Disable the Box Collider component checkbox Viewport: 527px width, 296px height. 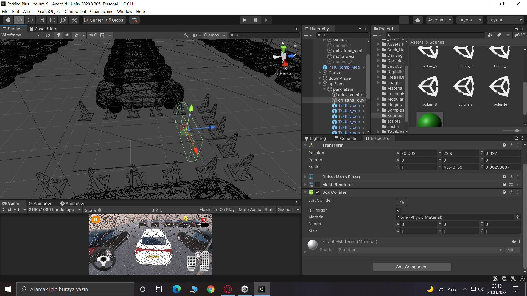[x=318, y=192]
